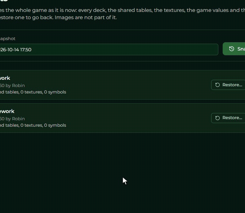The height and width of the screenshot is (213, 245).
Task: Focus the snapshot name field showing 17:50
Action: point(109,49)
